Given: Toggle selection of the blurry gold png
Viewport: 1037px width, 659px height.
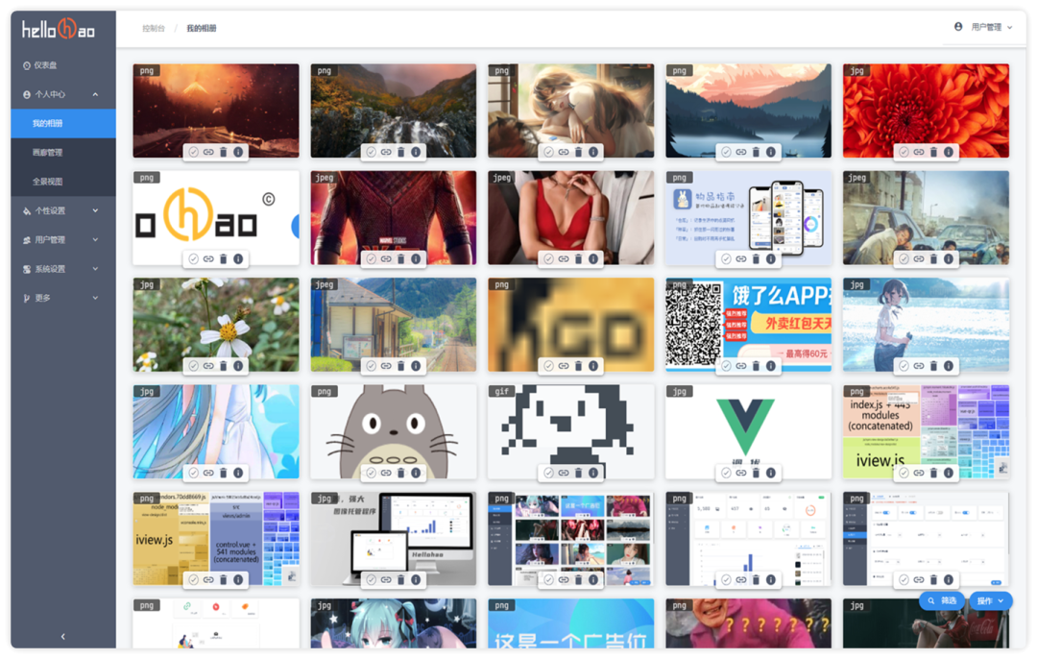Looking at the screenshot, I should point(548,366).
